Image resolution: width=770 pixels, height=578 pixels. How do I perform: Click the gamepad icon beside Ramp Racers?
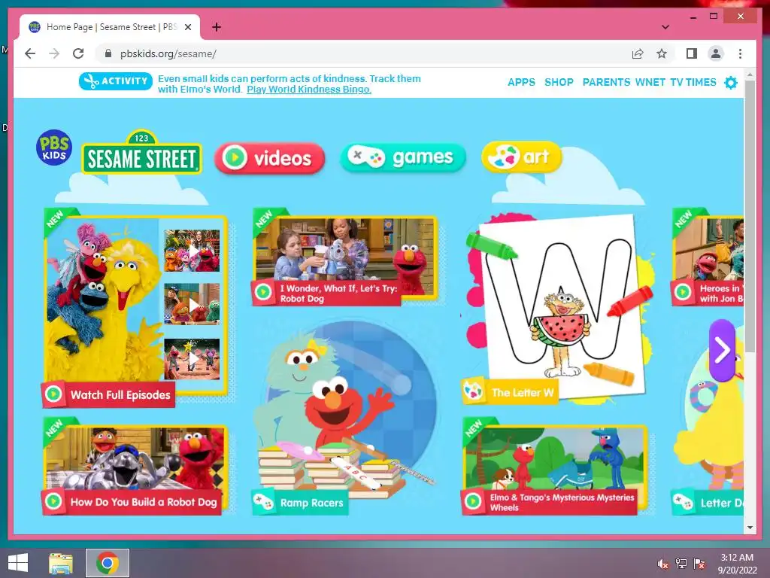coord(264,502)
